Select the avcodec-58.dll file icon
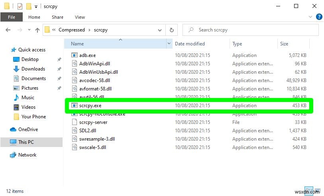The height and width of the screenshot is (196, 324). point(75,80)
